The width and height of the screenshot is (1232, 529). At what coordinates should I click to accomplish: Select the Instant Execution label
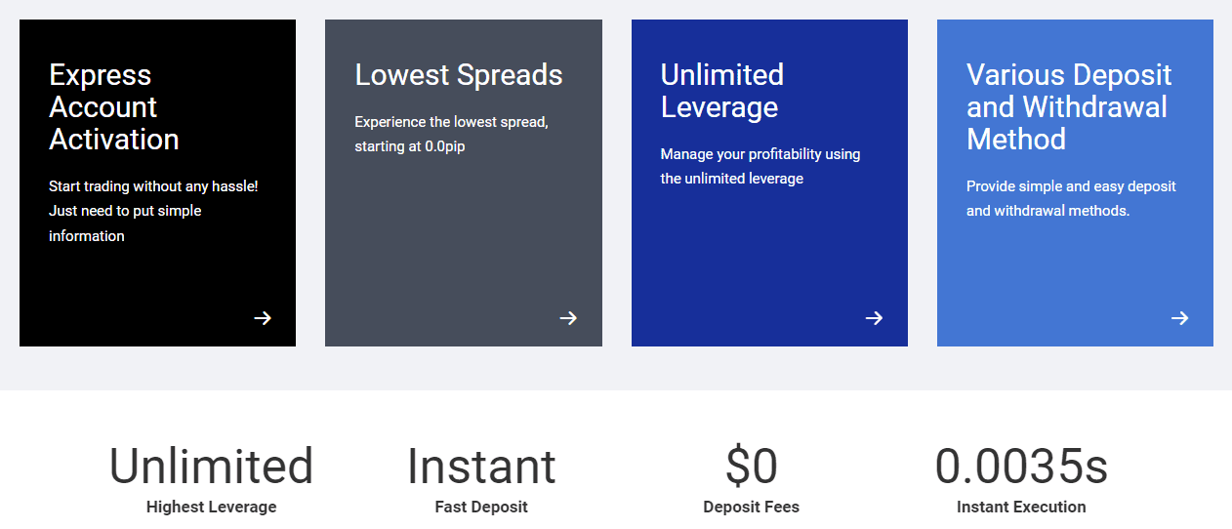pyautogui.click(x=1021, y=508)
